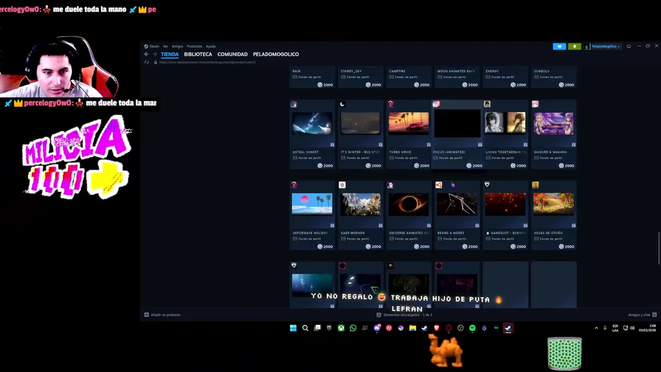The image size is (661, 372).
Task: Click the SYMBOLS background title
Action: 542,71
